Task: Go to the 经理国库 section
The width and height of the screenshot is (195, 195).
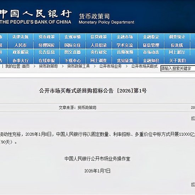Action: coord(46,45)
